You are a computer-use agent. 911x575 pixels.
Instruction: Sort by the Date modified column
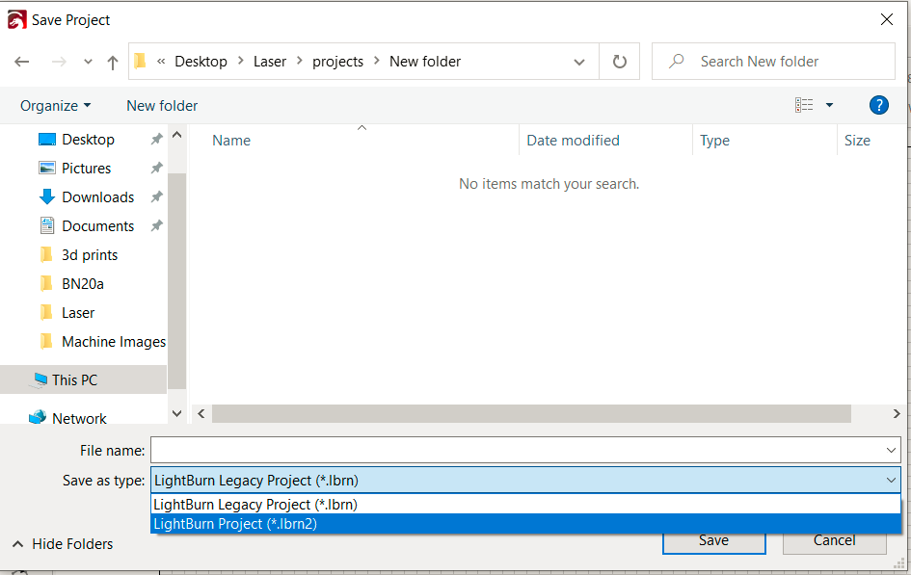(x=573, y=141)
